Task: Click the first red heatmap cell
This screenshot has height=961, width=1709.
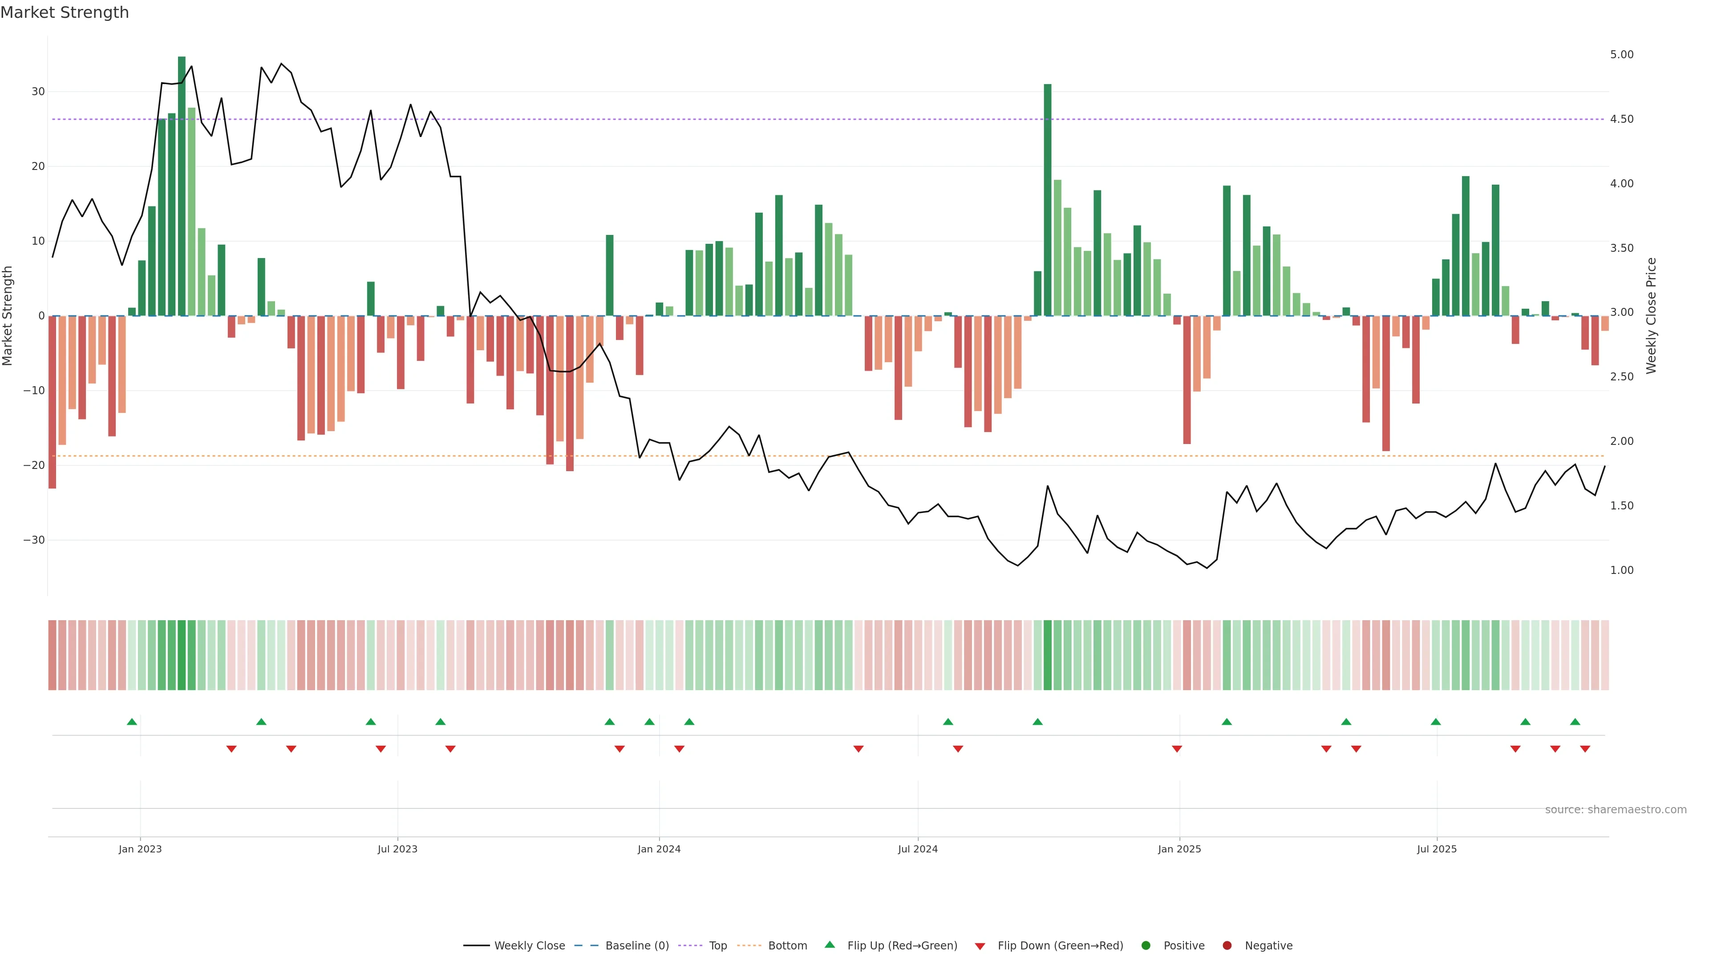Action: (x=53, y=655)
